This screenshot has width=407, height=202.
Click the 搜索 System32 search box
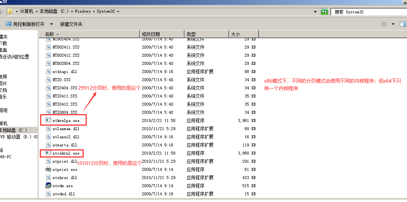click(x=368, y=12)
